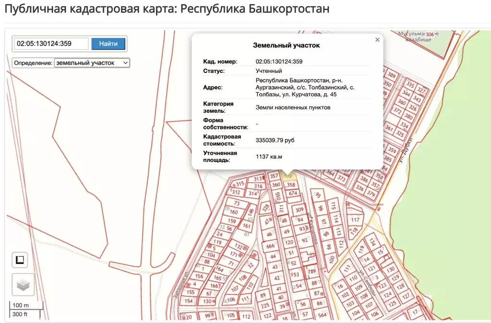Select parcel 99 at bottom of map

(208, 315)
